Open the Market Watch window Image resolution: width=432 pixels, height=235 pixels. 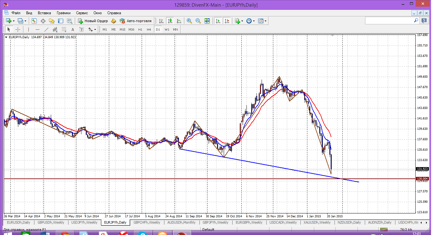34,21
